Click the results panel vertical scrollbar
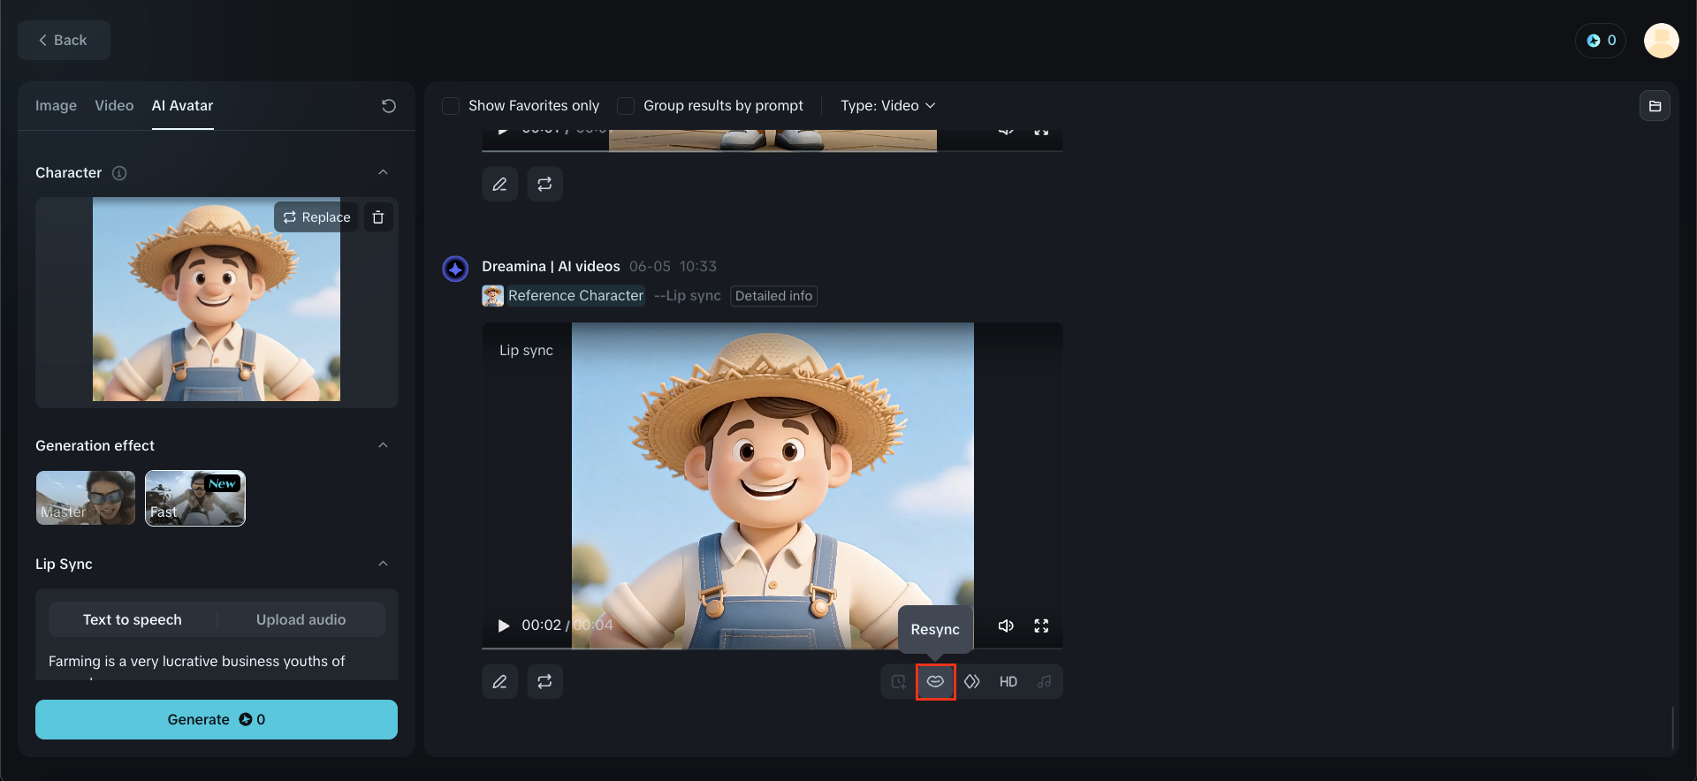The width and height of the screenshot is (1697, 781). (x=1673, y=728)
